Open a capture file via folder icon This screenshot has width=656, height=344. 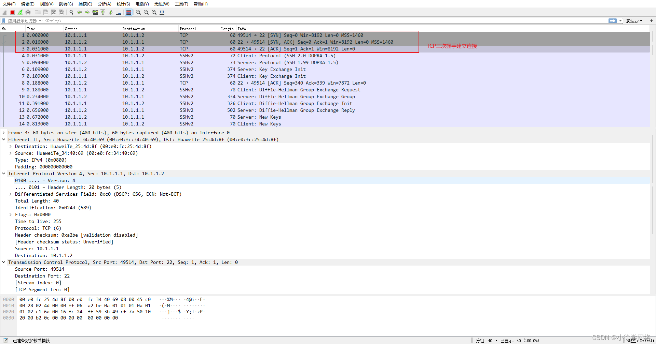click(38, 12)
